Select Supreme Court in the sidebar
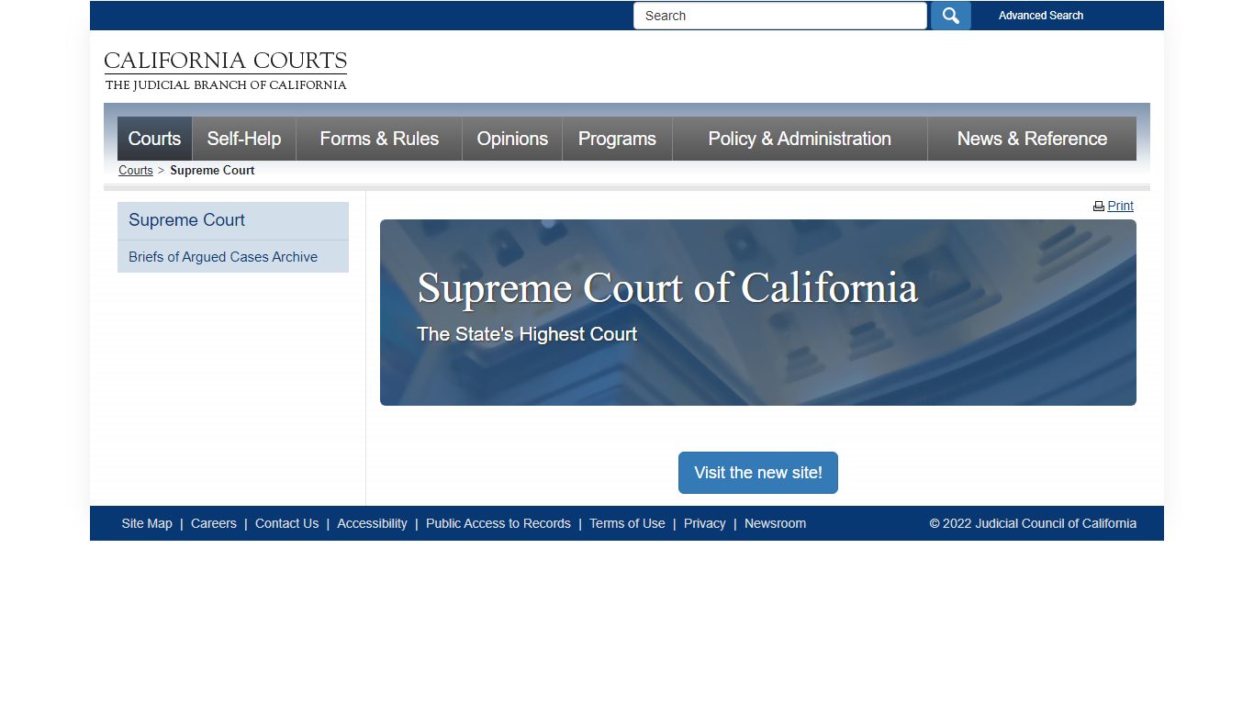1254x705 pixels. point(233,220)
